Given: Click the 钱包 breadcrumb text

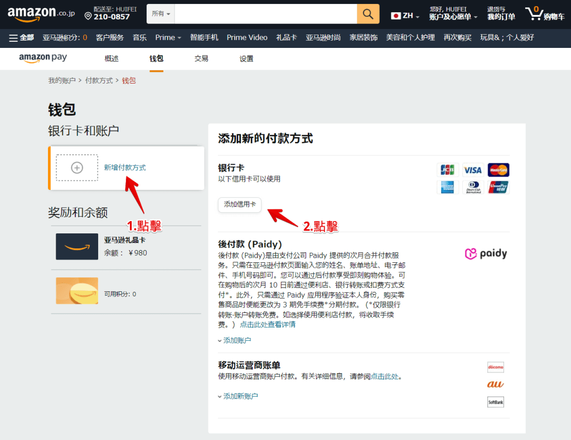Looking at the screenshot, I should 129,80.
